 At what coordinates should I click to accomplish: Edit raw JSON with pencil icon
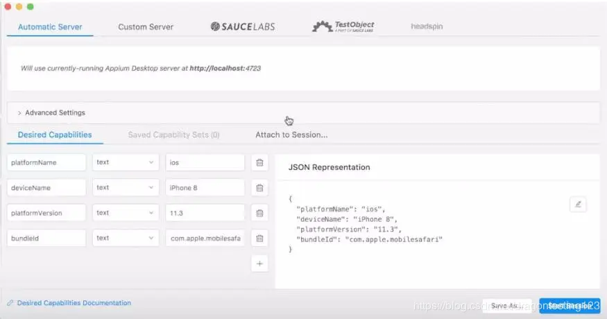[x=578, y=204]
